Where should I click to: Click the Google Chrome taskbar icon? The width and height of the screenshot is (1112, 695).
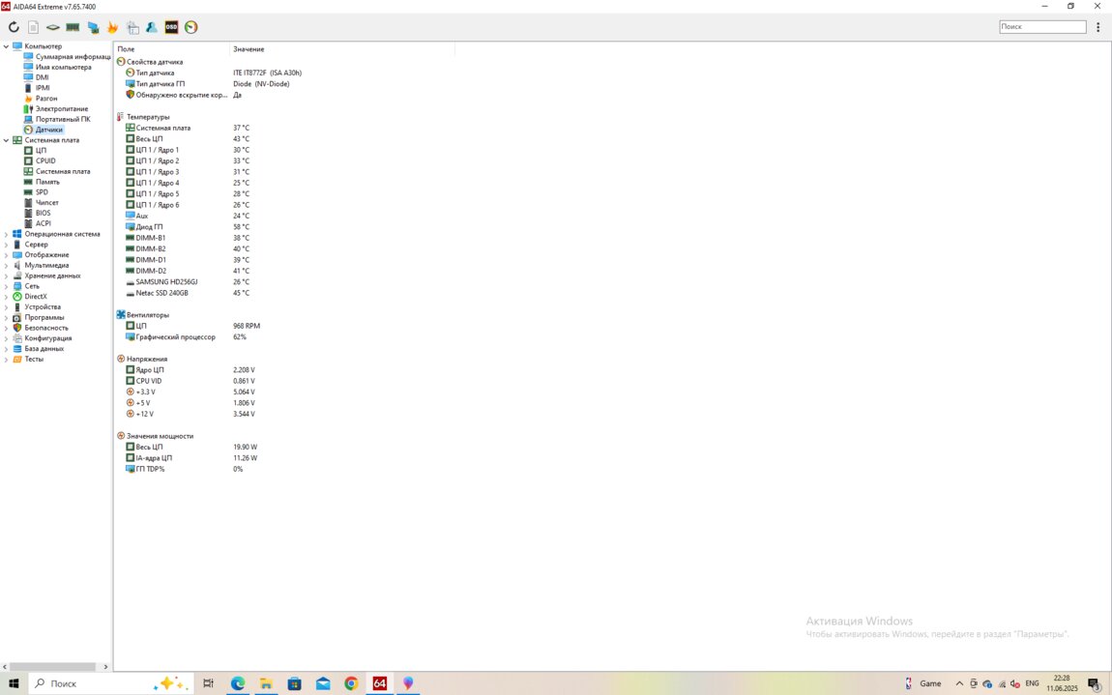pyautogui.click(x=351, y=683)
